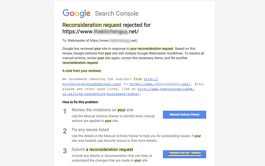Click the large step number 1

[65, 111]
